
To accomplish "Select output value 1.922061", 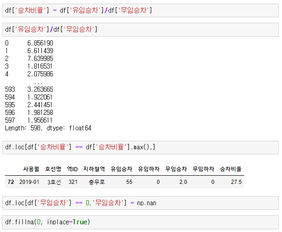I will tap(40, 97).
